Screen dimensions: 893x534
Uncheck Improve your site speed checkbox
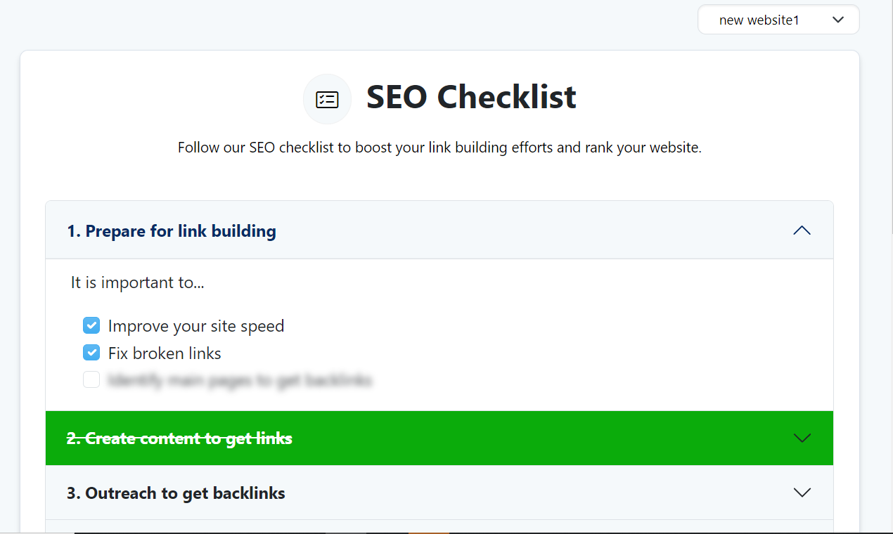tap(91, 325)
